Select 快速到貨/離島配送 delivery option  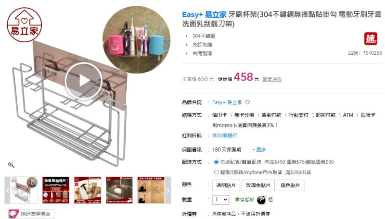pos(216,162)
